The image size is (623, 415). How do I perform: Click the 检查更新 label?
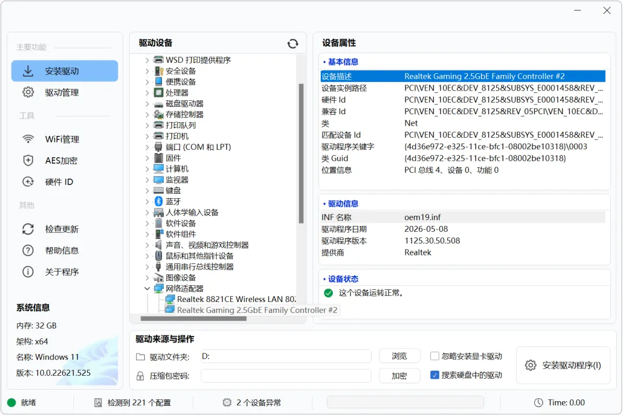[x=62, y=229]
